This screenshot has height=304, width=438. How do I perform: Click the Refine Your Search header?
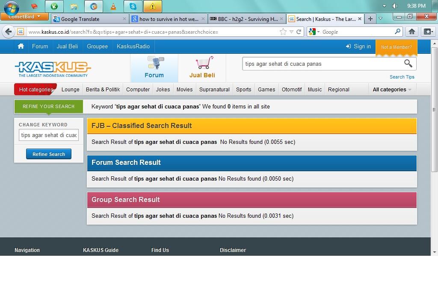click(x=49, y=107)
